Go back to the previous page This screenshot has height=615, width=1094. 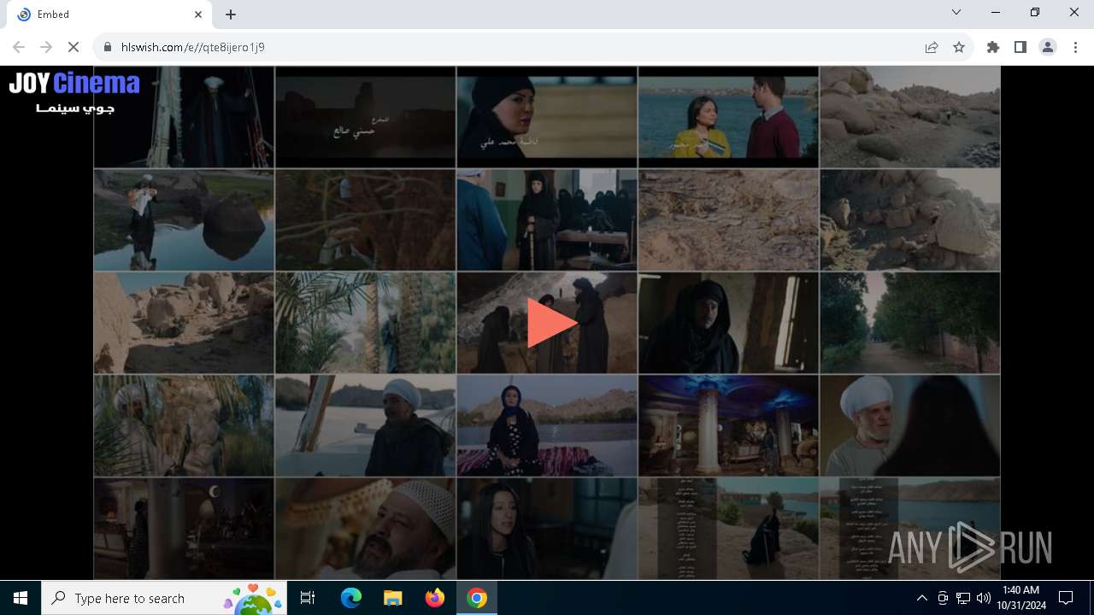click(x=19, y=47)
